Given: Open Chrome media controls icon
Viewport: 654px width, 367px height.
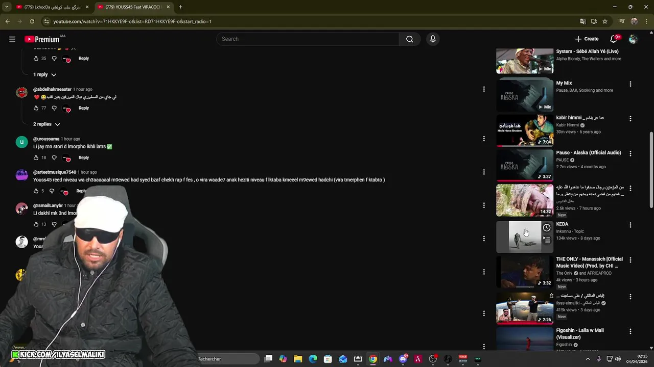Looking at the screenshot, I should 622,21.
